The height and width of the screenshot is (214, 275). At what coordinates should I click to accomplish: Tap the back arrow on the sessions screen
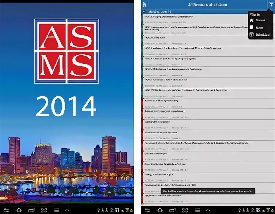(x=147, y=210)
